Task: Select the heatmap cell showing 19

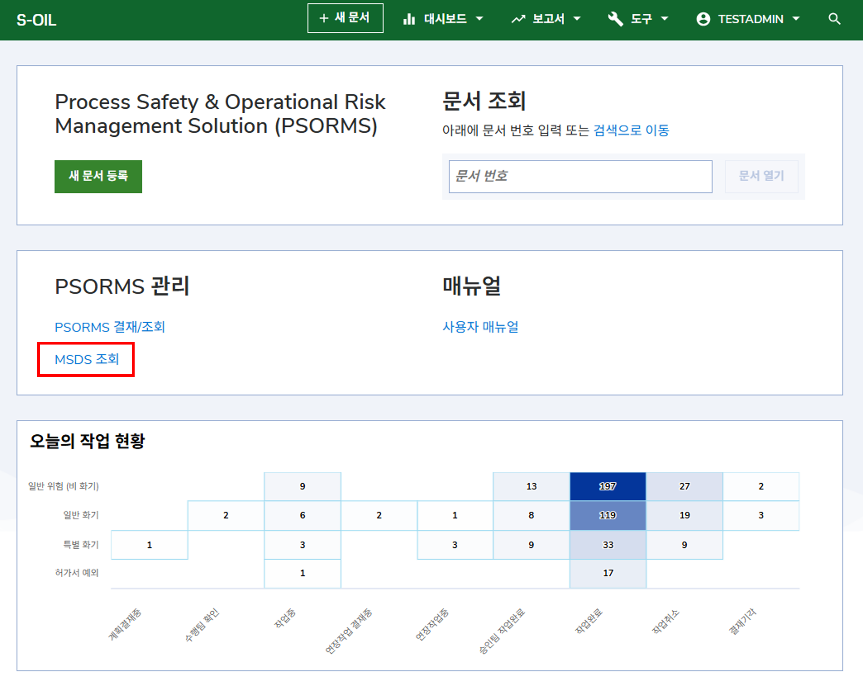Action: point(684,515)
